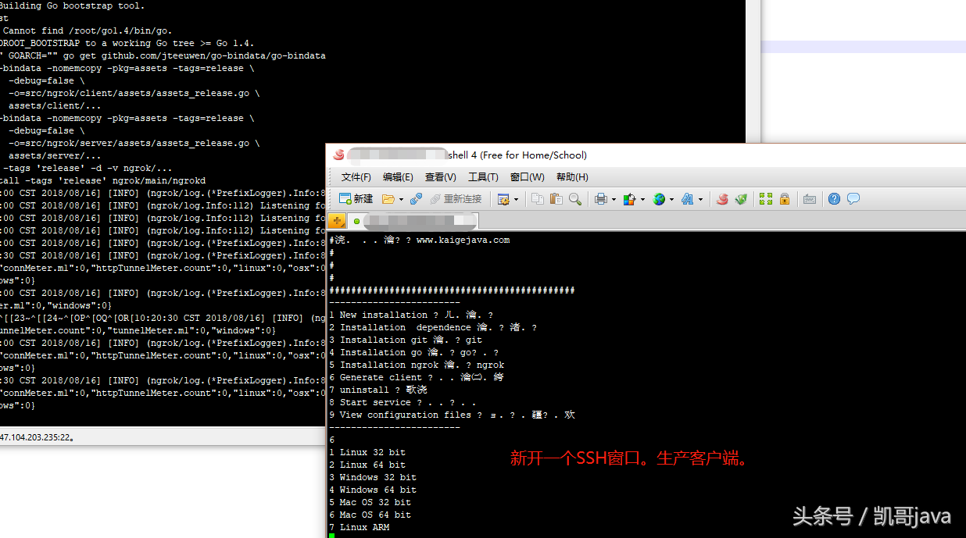Open the session properties icon
The height and width of the screenshot is (538, 966).
(503, 199)
